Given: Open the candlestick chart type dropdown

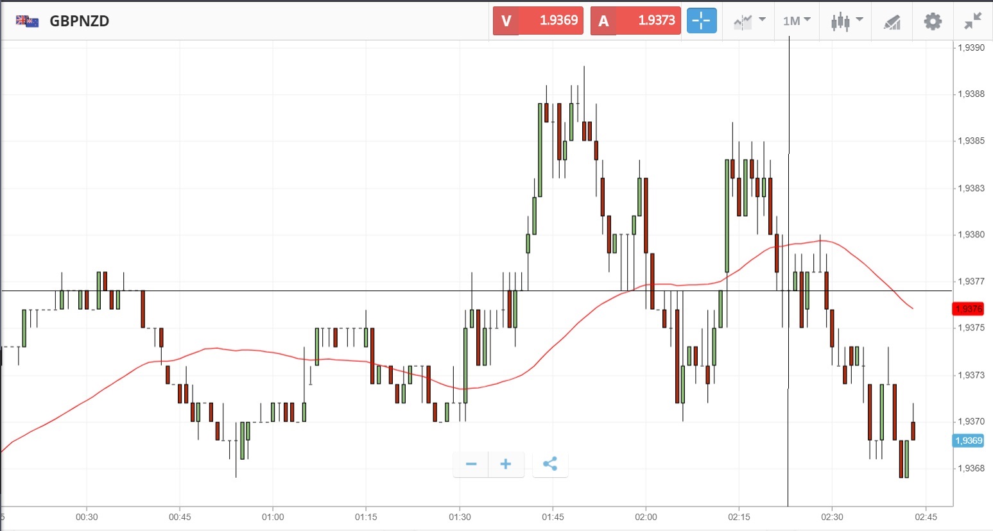Looking at the screenshot, I should click(847, 21).
